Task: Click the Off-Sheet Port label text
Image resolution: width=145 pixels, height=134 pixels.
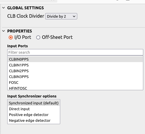Action: point(57,37)
